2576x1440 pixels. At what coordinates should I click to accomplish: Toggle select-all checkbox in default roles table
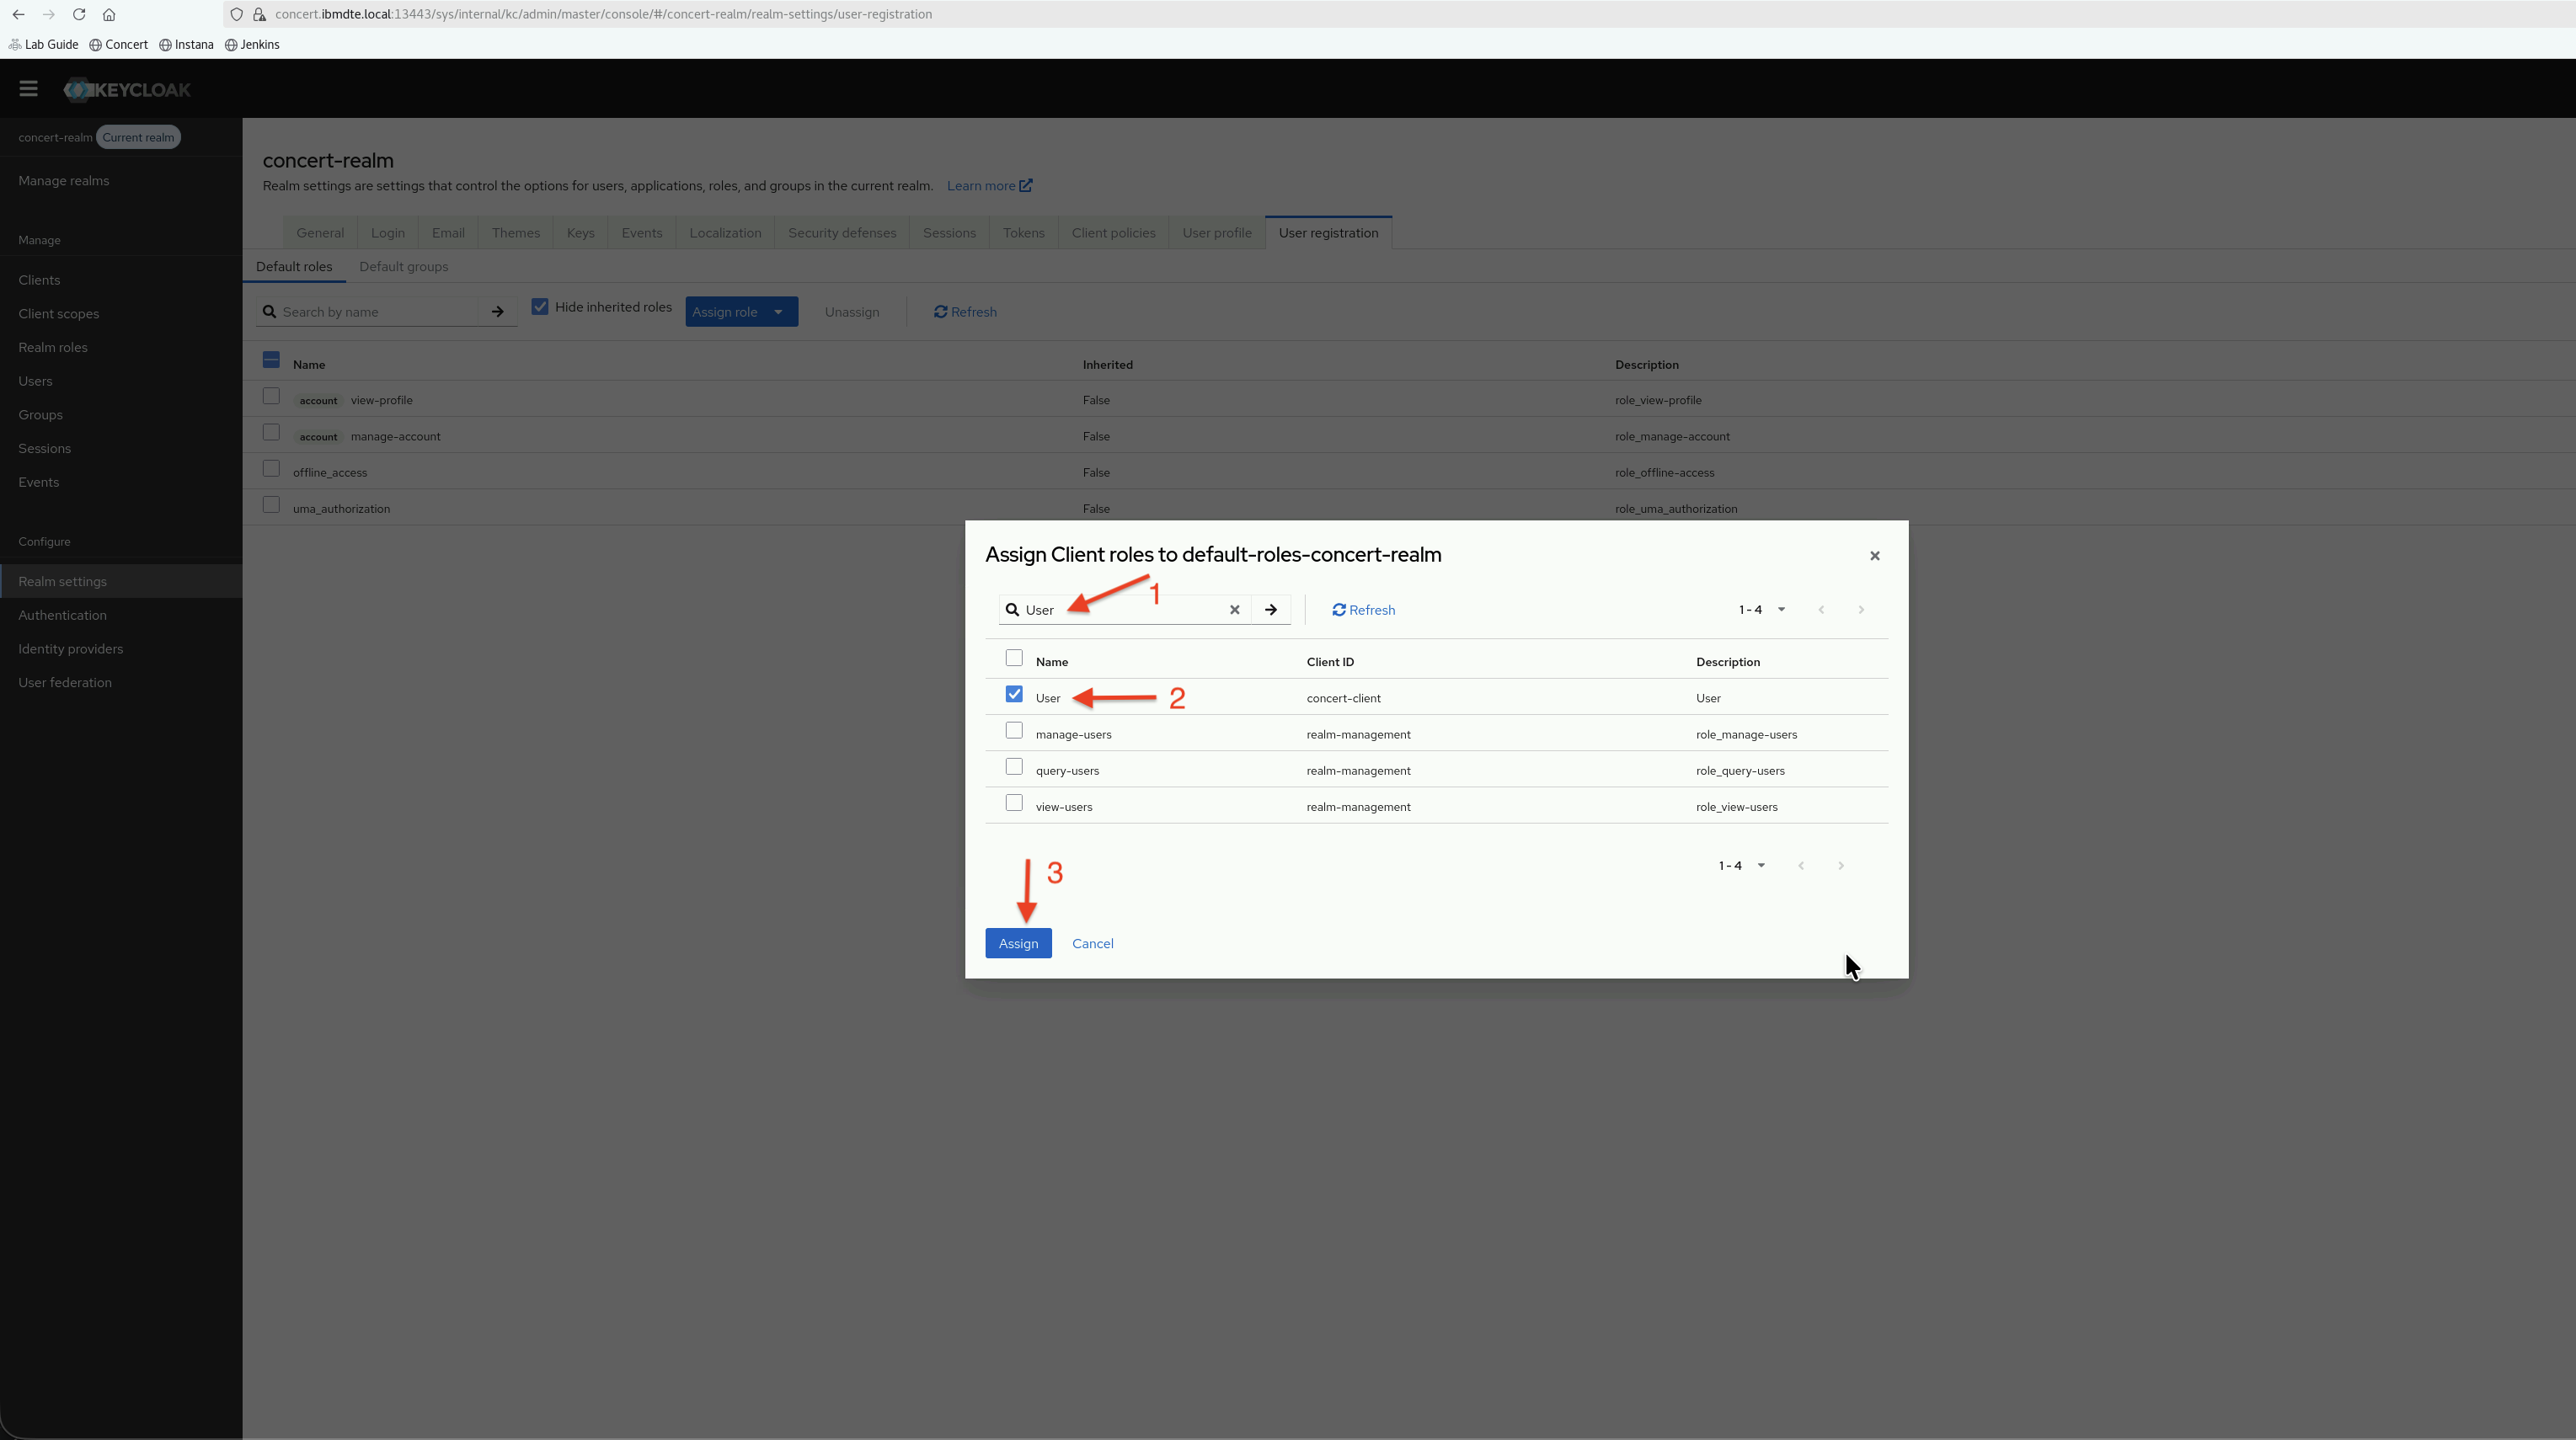(x=271, y=360)
